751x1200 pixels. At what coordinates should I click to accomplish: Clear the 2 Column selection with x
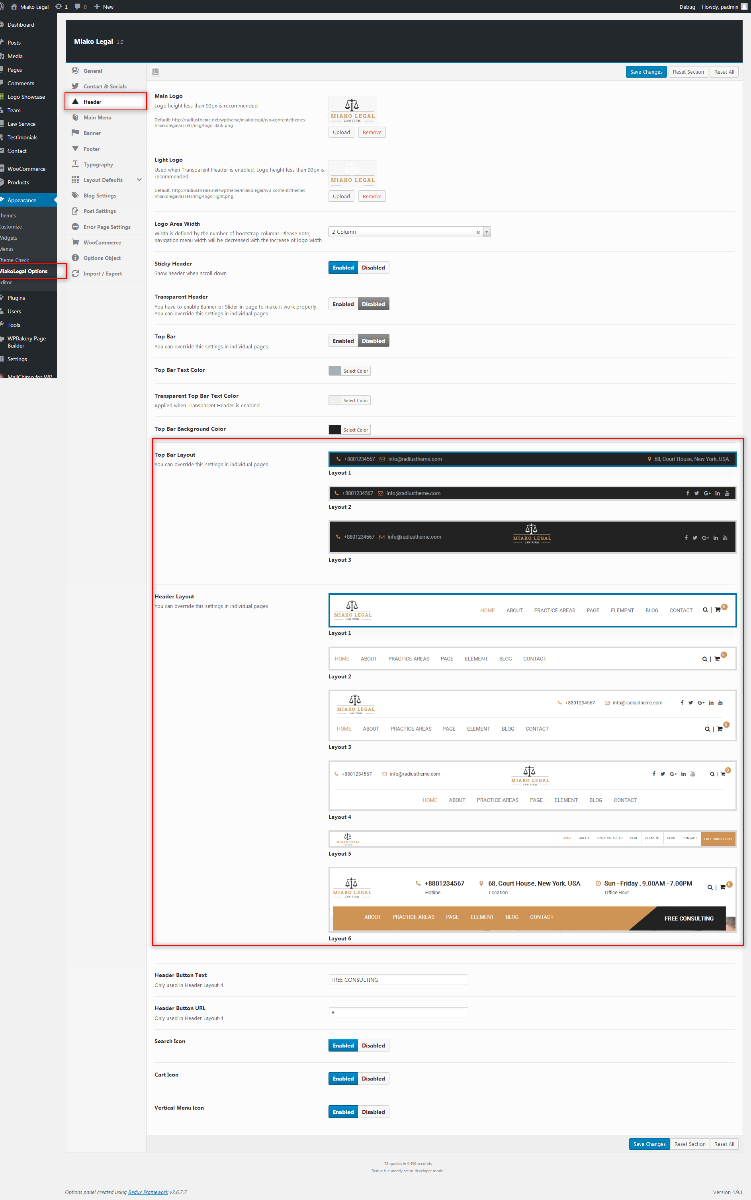point(478,233)
